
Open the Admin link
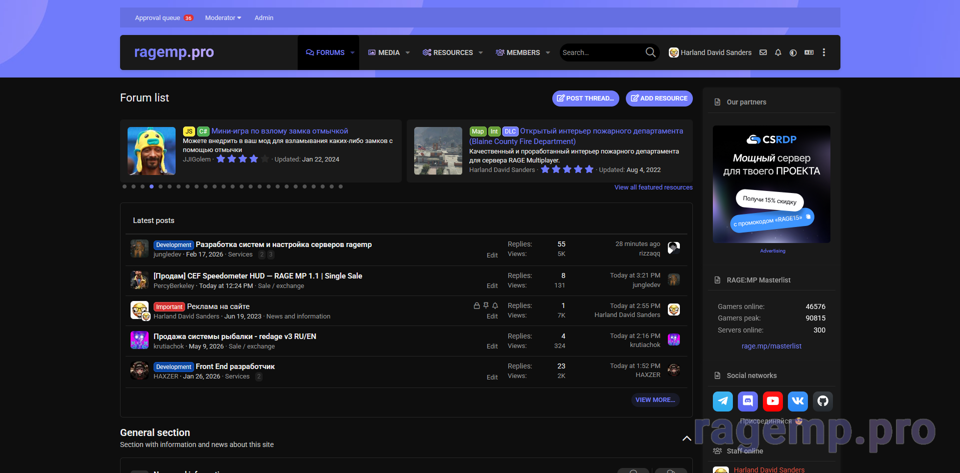pyautogui.click(x=264, y=17)
